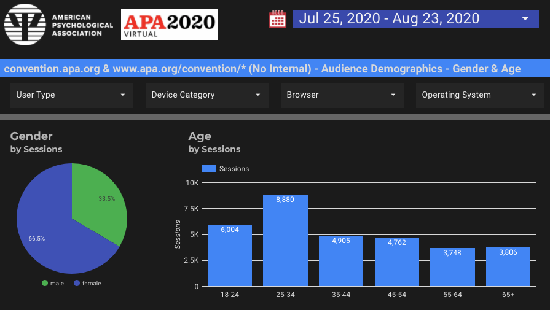Open the Operating System filter dropdown

[x=479, y=95]
